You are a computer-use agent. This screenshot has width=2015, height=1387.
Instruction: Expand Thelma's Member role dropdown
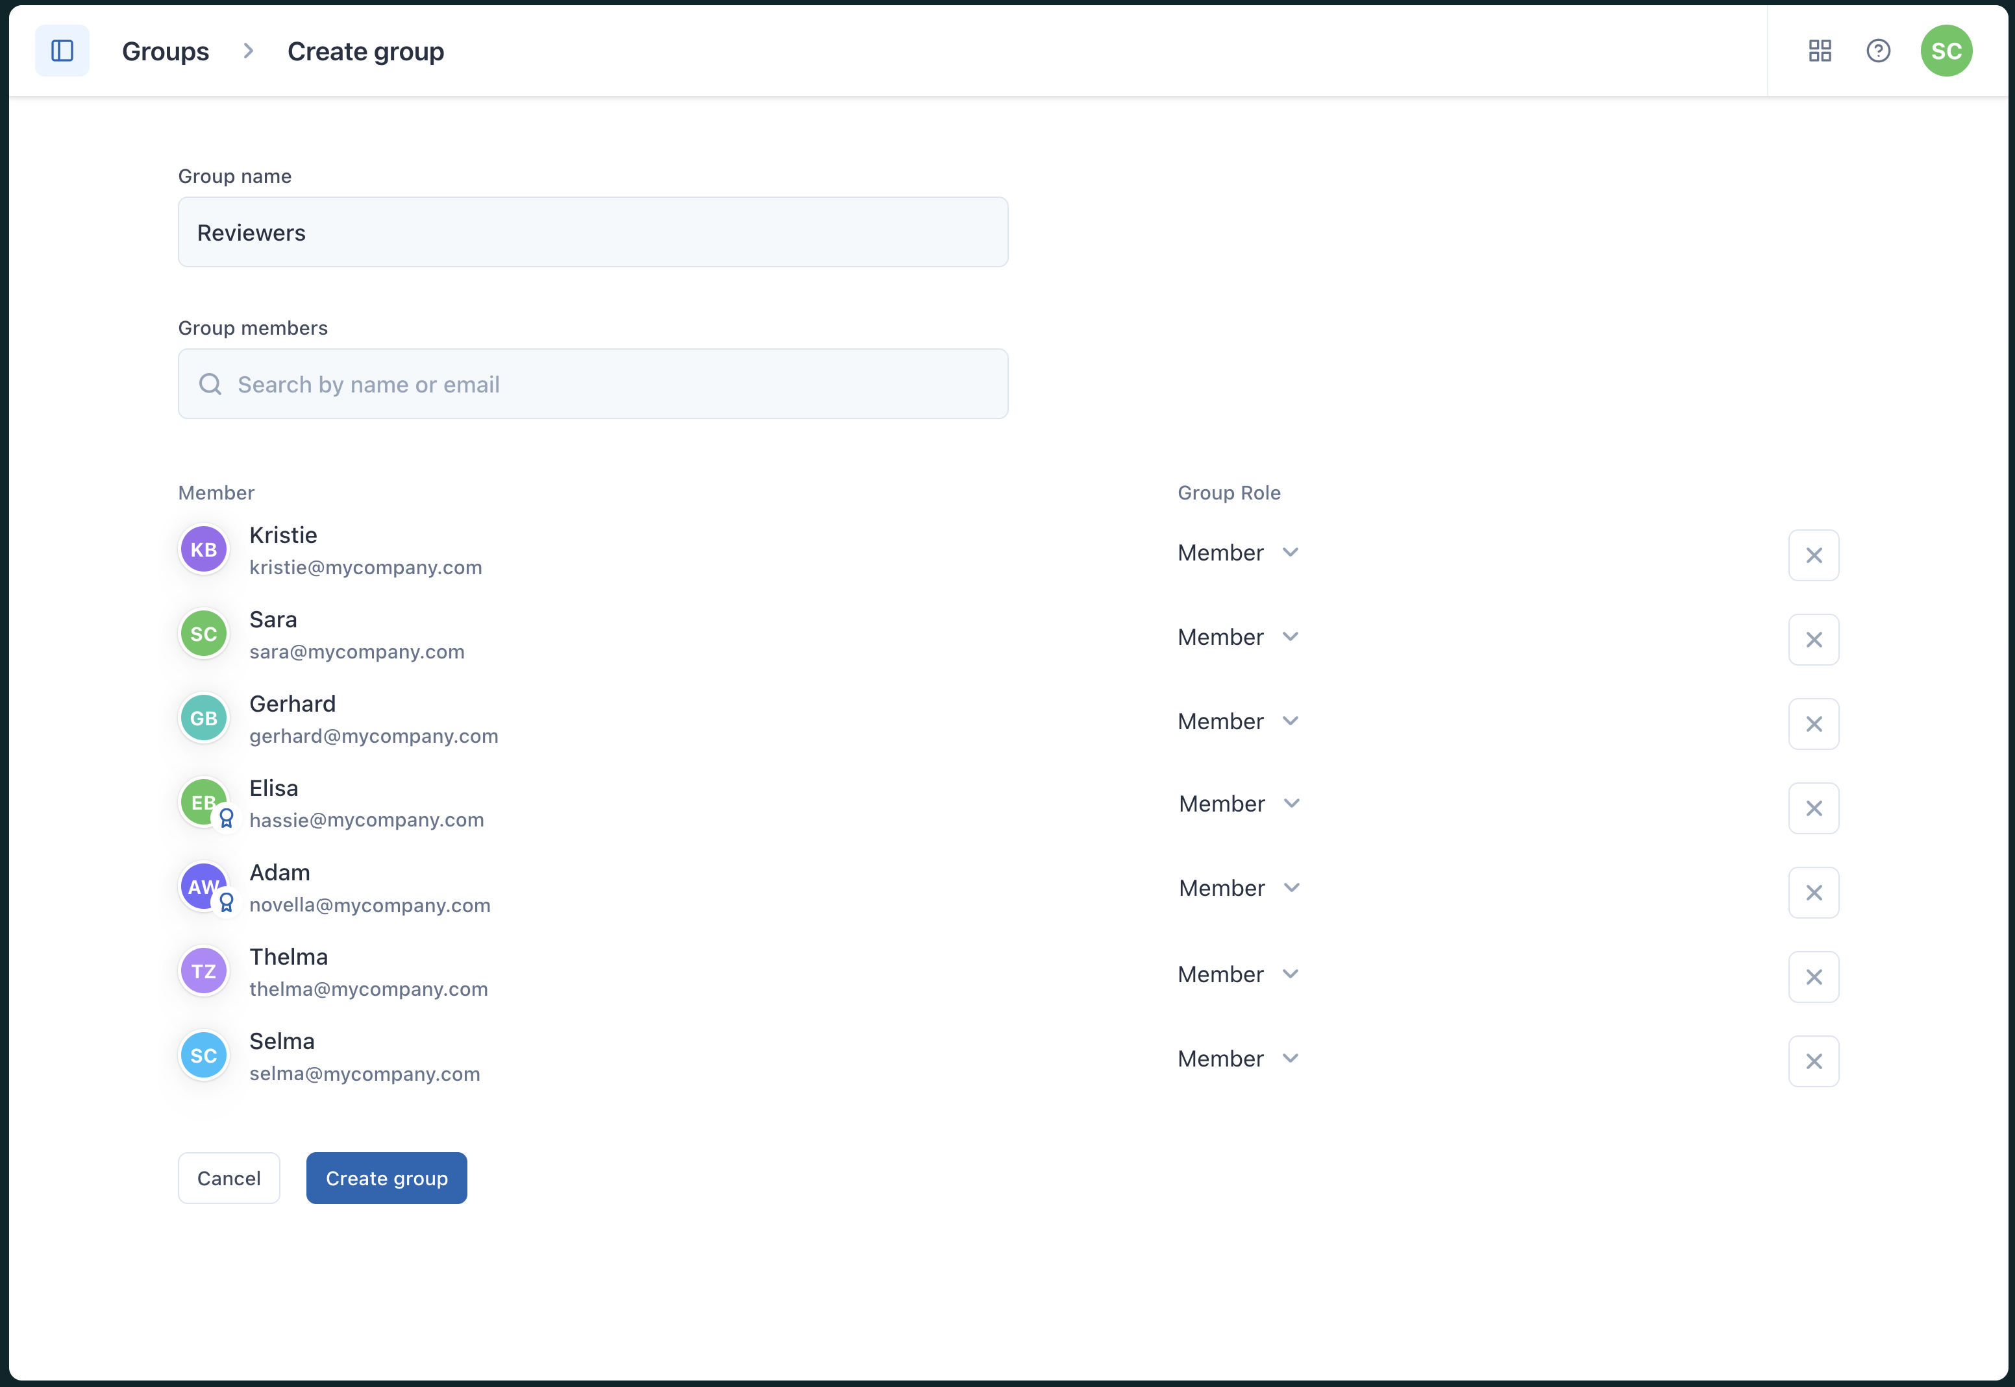click(1237, 974)
